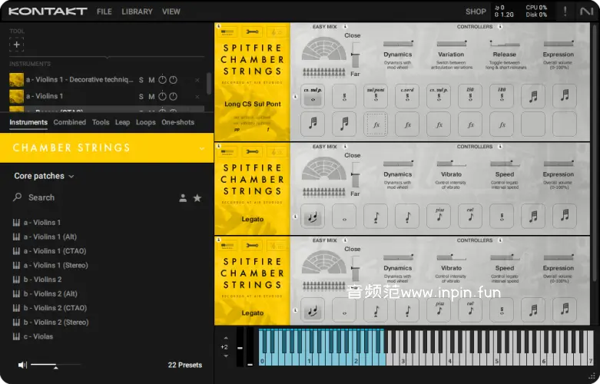Click the stage seating diagram in the middle Legato panel
This screenshot has height=384, width=600.
(x=323, y=169)
